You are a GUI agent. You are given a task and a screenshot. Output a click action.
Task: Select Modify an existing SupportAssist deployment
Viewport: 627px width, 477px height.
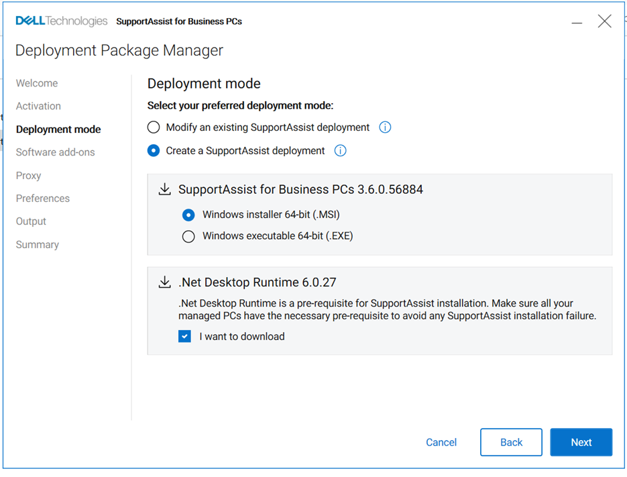[x=154, y=127]
